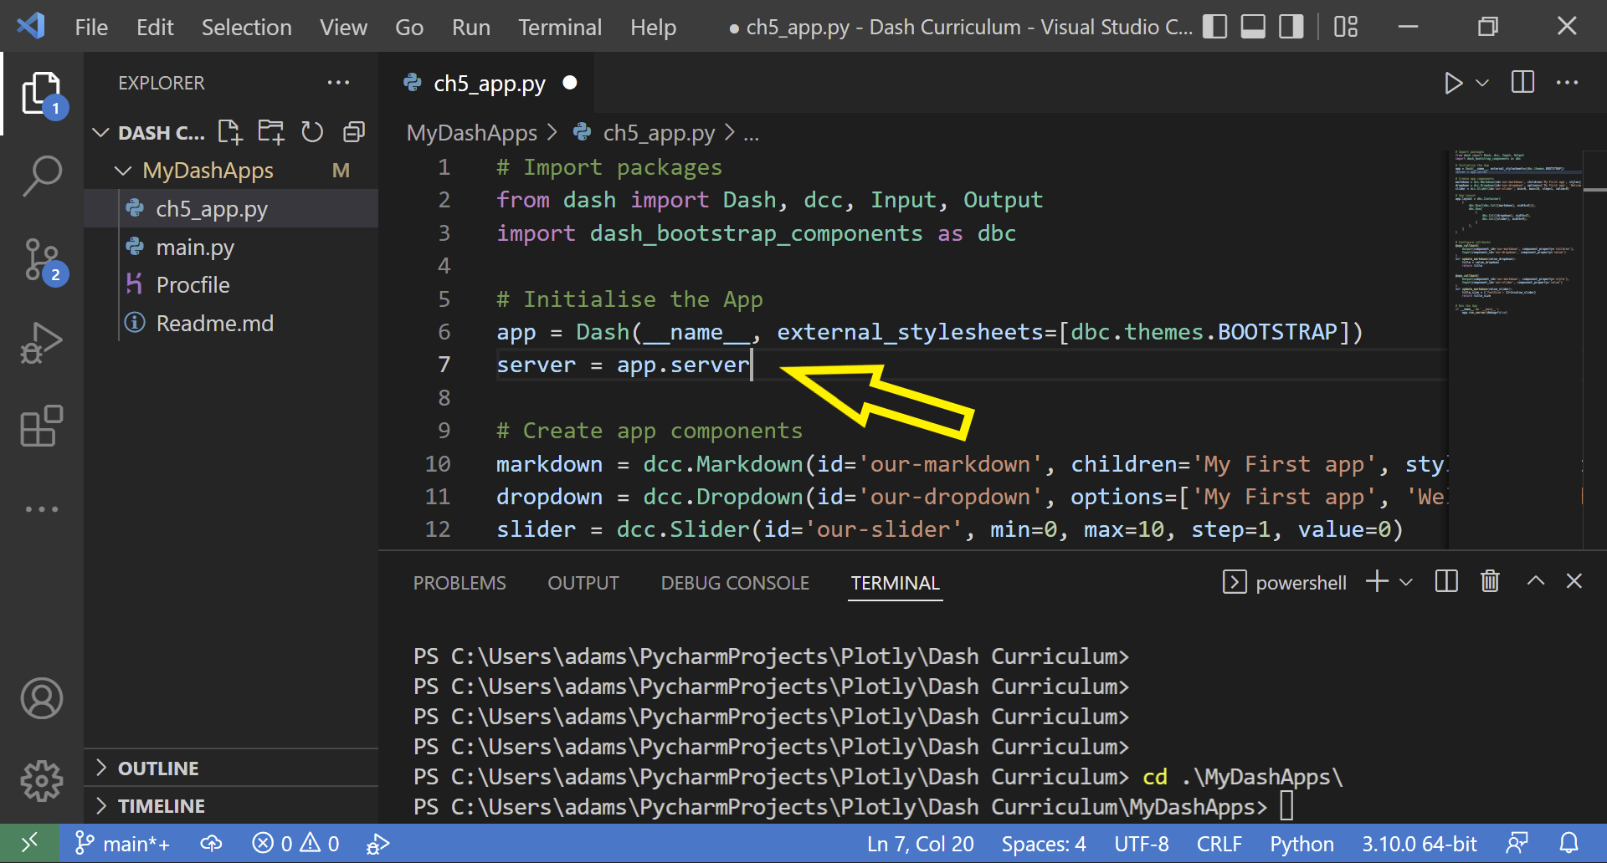This screenshot has height=863, width=1607.
Task: Switch to the PROBLEMS tab
Action: [x=460, y=583]
